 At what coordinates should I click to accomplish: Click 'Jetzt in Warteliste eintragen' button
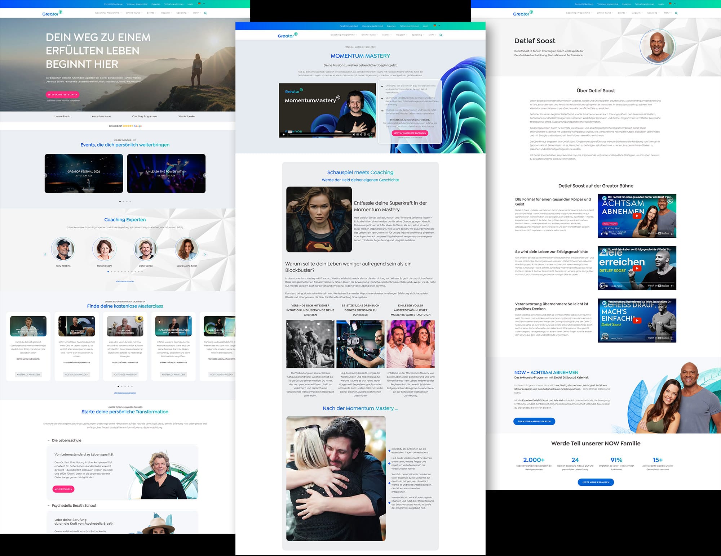(x=410, y=133)
